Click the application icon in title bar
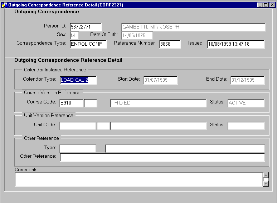 click(x=4, y=5)
